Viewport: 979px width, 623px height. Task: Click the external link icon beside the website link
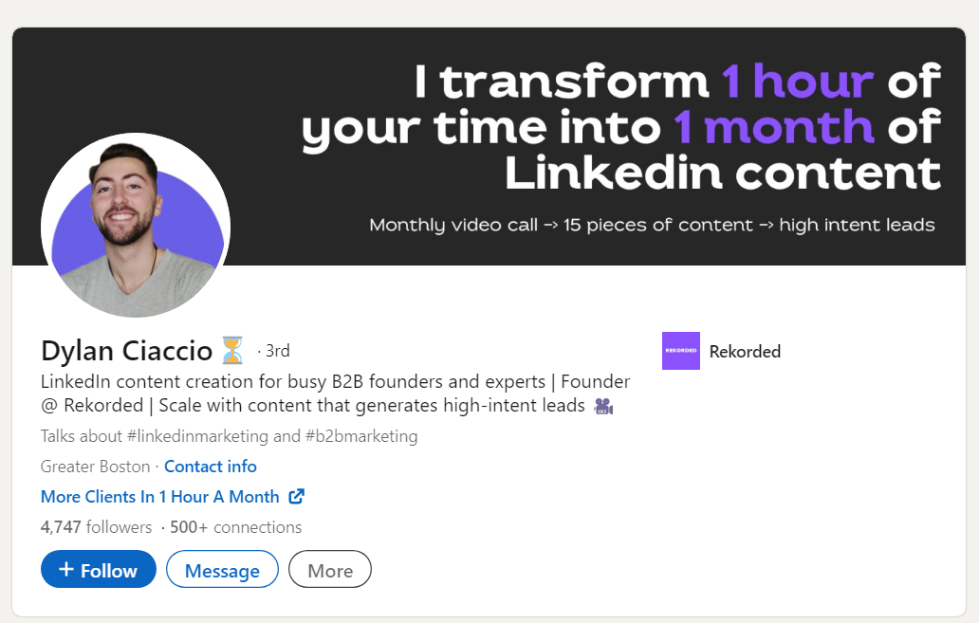[296, 496]
